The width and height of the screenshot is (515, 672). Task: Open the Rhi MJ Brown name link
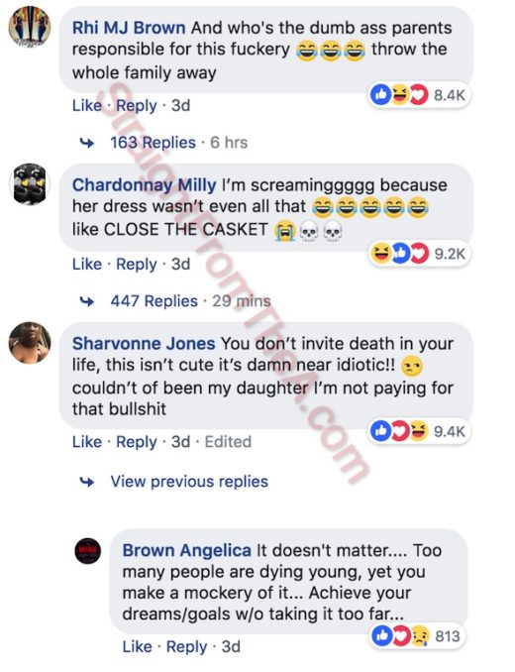coord(129,28)
